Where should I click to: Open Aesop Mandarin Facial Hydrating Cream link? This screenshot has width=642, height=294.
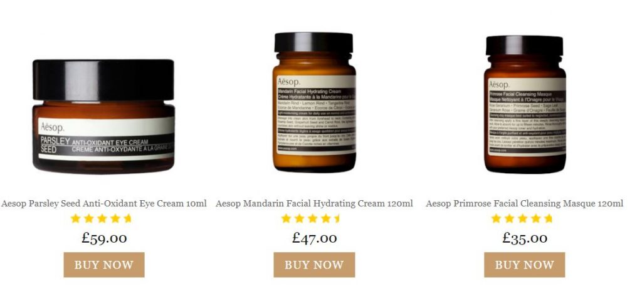[x=315, y=203]
